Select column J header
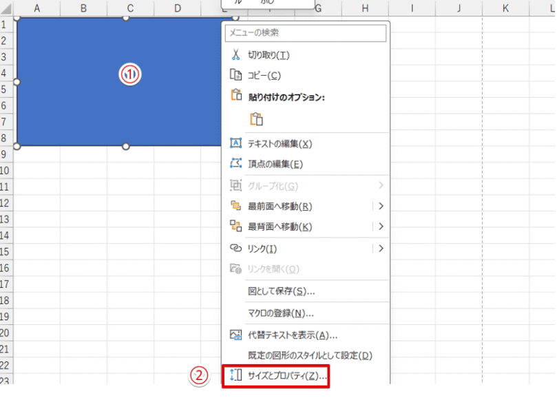 458,8
